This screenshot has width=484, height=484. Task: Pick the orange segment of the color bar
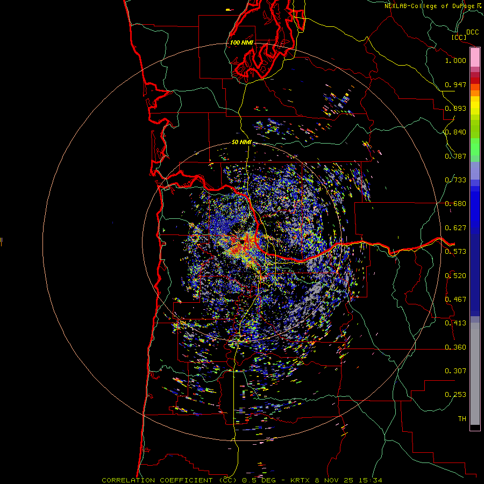tap(475, 90)
